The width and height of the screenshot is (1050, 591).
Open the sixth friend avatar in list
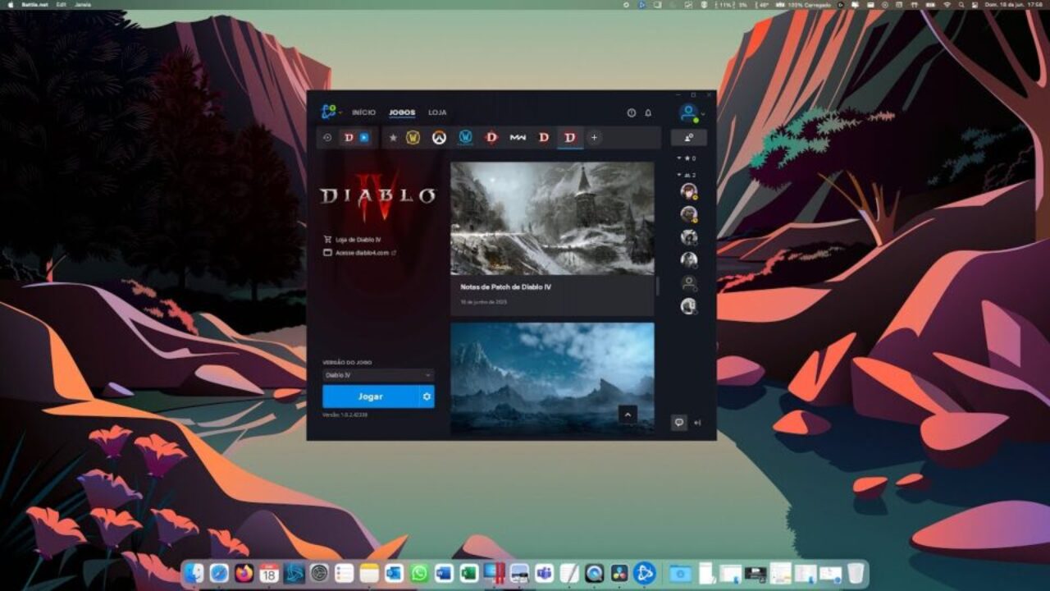tap(689, 306)
